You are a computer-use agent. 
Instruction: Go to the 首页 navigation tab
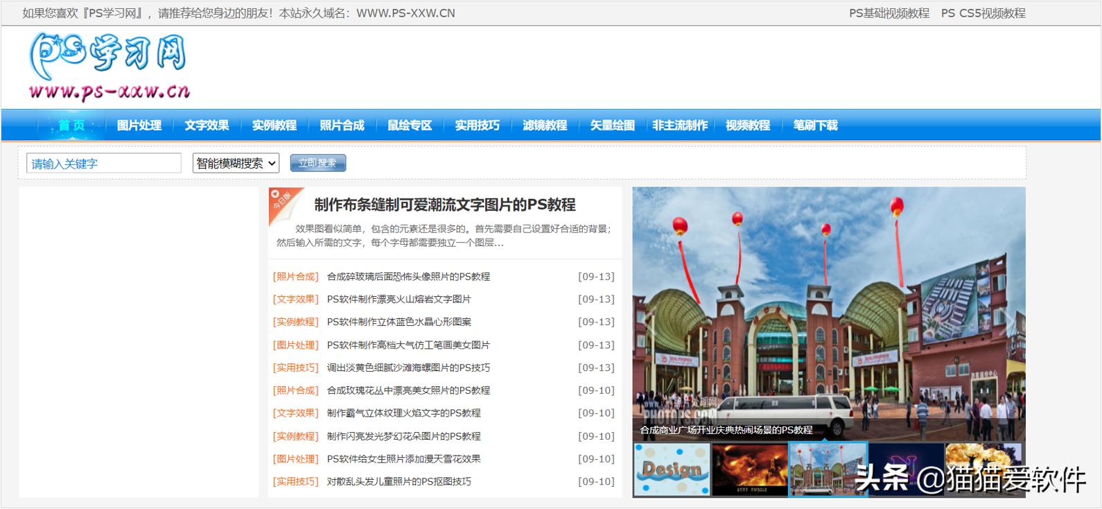point(71,126)
